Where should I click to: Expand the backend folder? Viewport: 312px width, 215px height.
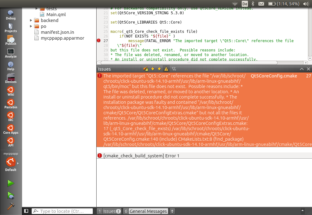pyautogui.click(x=31, y=20)
